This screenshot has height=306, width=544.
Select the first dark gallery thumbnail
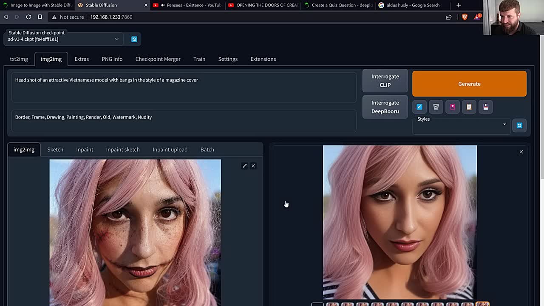[x=317, y=304]
